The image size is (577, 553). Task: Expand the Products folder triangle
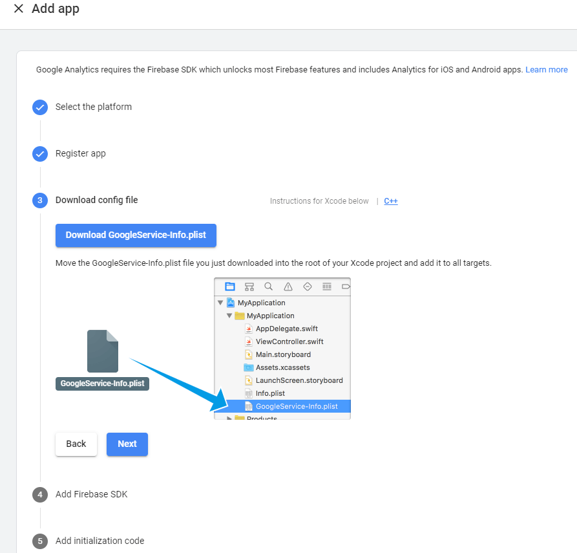pyautogui.click(x=229, y=418)
